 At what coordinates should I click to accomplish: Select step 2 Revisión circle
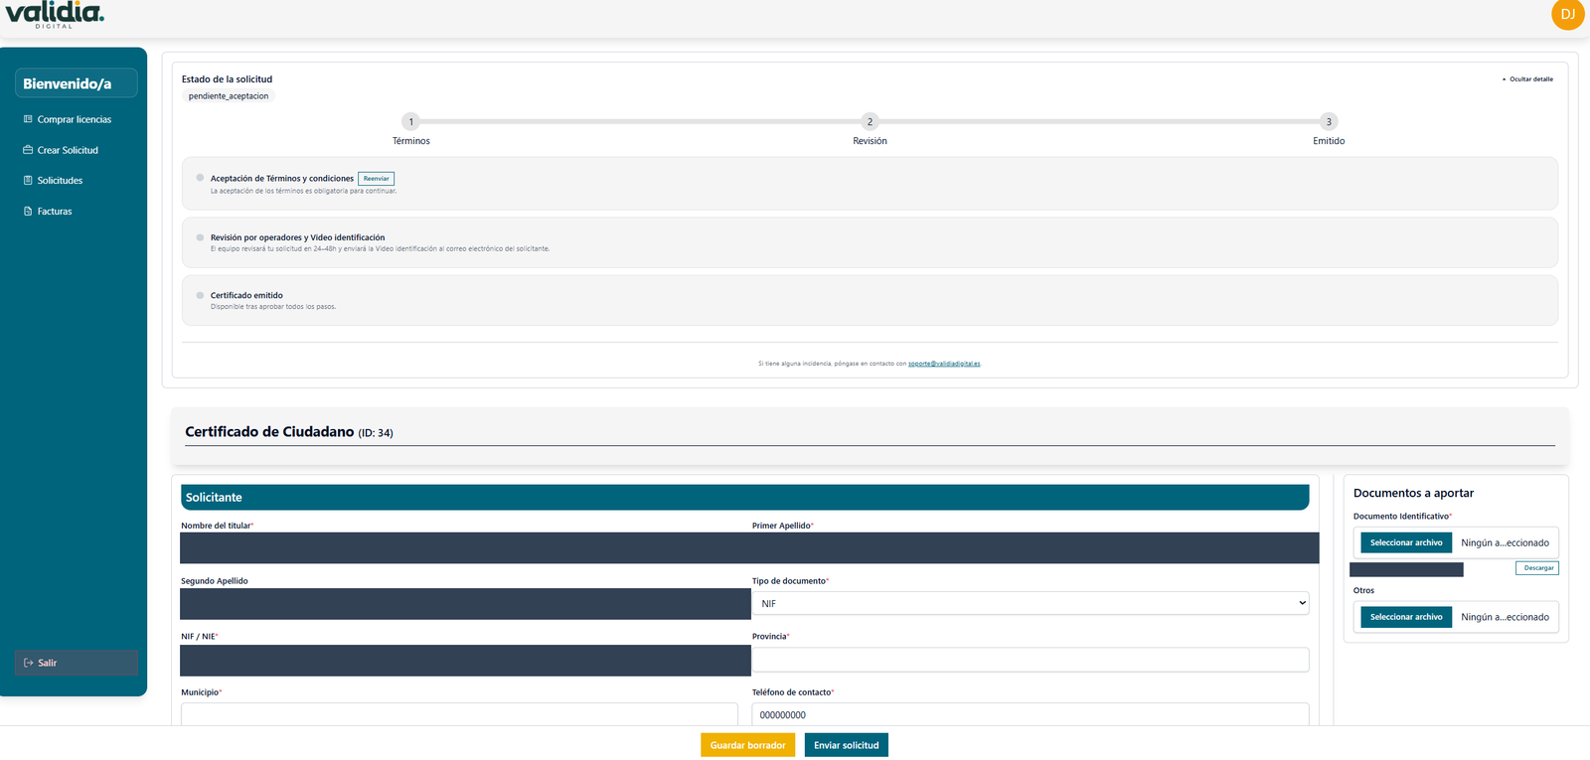870,122
